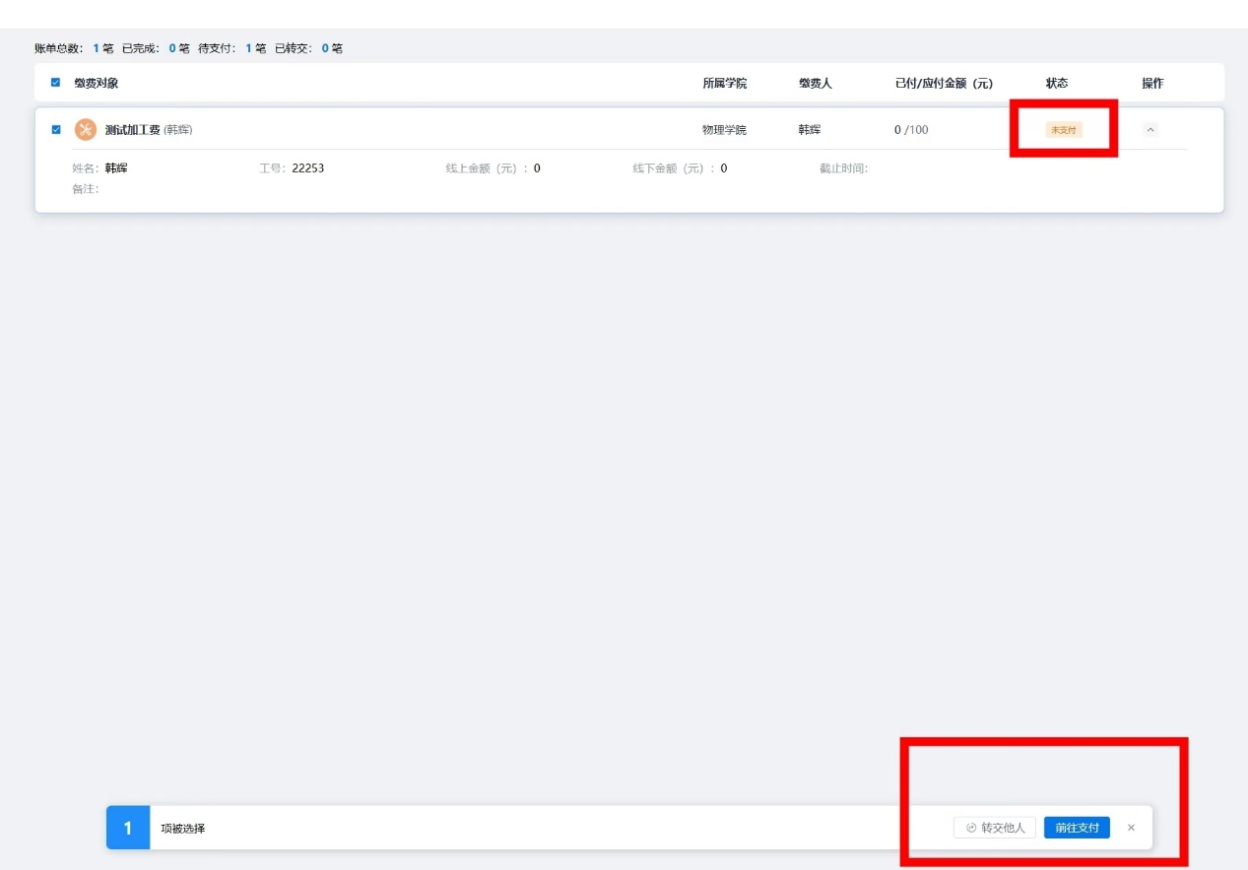Dismiss the selection bar with the × icon
Image resolution: width=1248 pixels, height=870 pixels.
point(1131,828)
